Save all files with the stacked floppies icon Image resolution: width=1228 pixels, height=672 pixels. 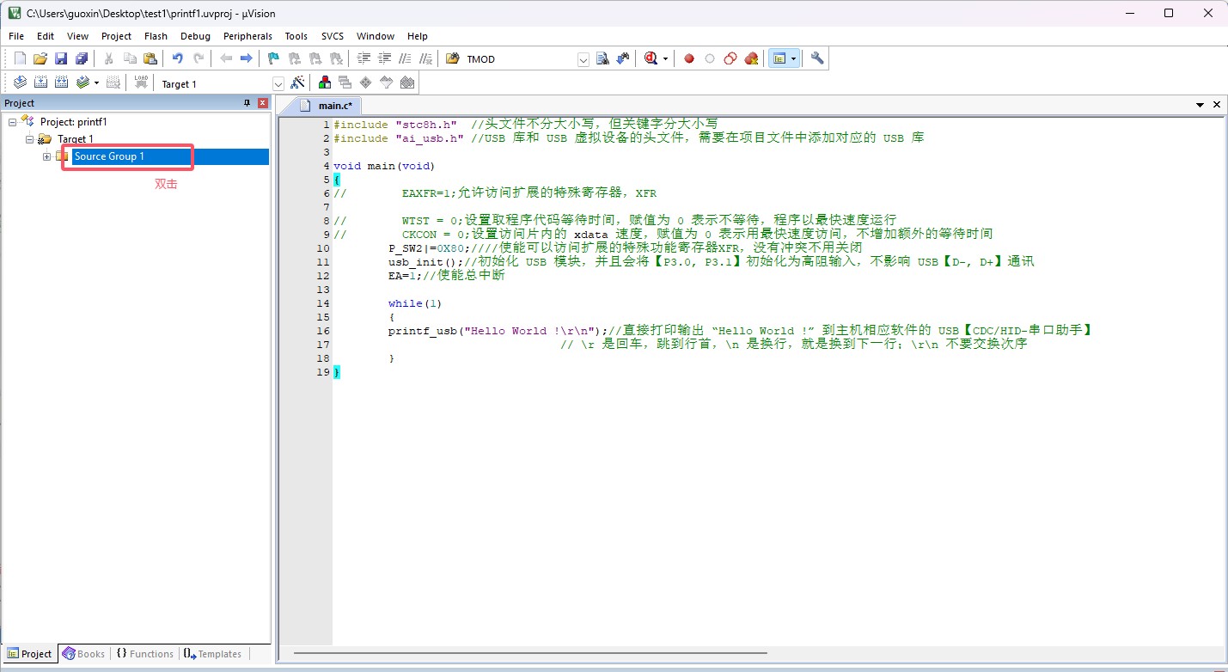pyautogui.click(x=82, y=58)
